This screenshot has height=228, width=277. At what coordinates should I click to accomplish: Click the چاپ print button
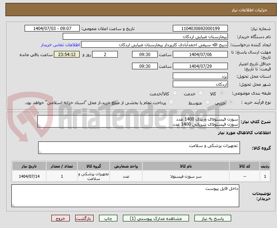point(108,218)
